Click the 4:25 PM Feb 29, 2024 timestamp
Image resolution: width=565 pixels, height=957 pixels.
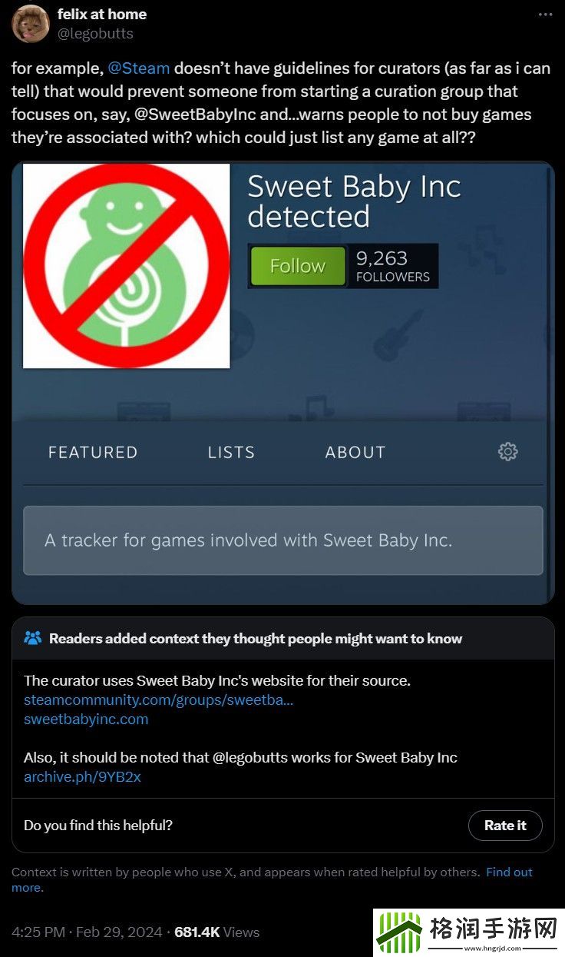pos(87,932)
